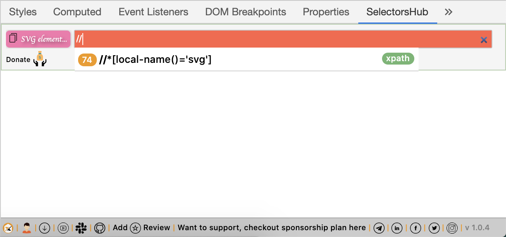
Task: Open the Telegram icon link
Action: [x=379, y=228]
